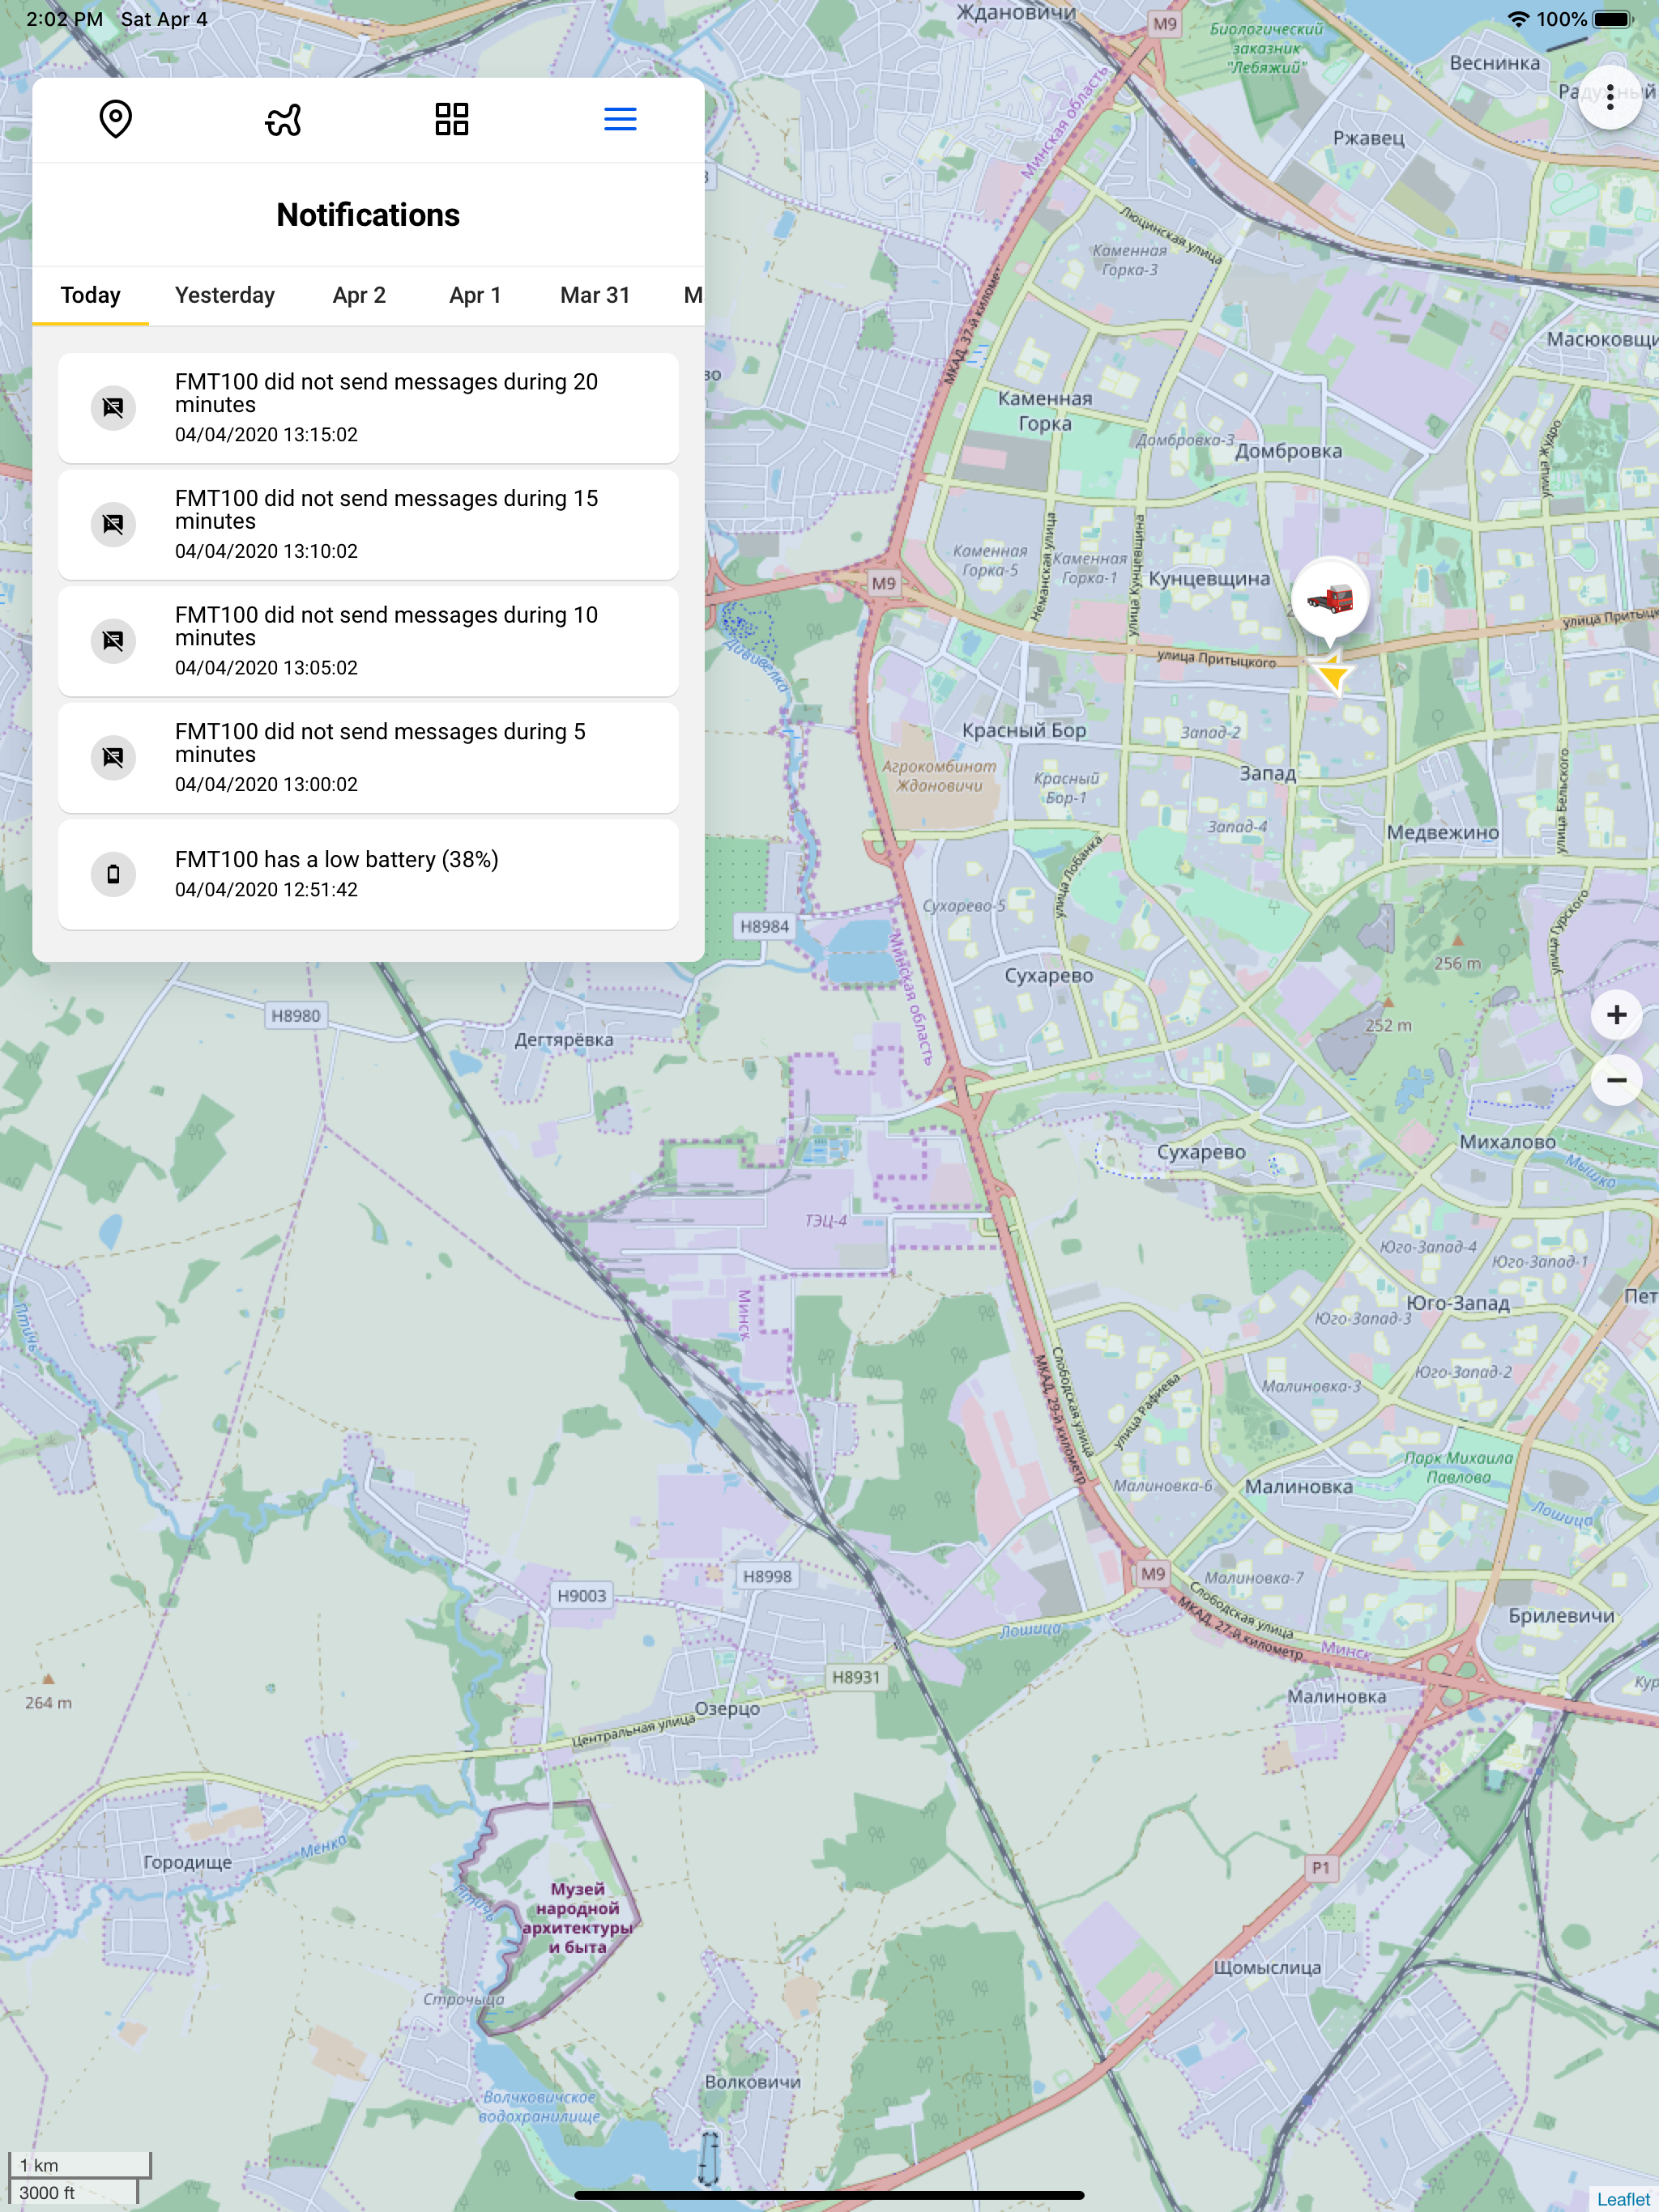Open the location pin tab icon
Screen dimensions: 1659x2212
(116, 119)
